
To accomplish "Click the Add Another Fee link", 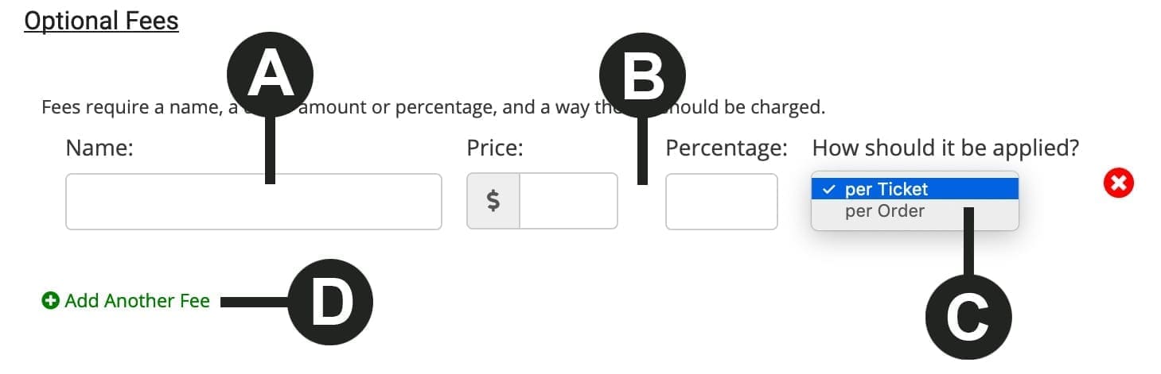I will tap(137, 301).
